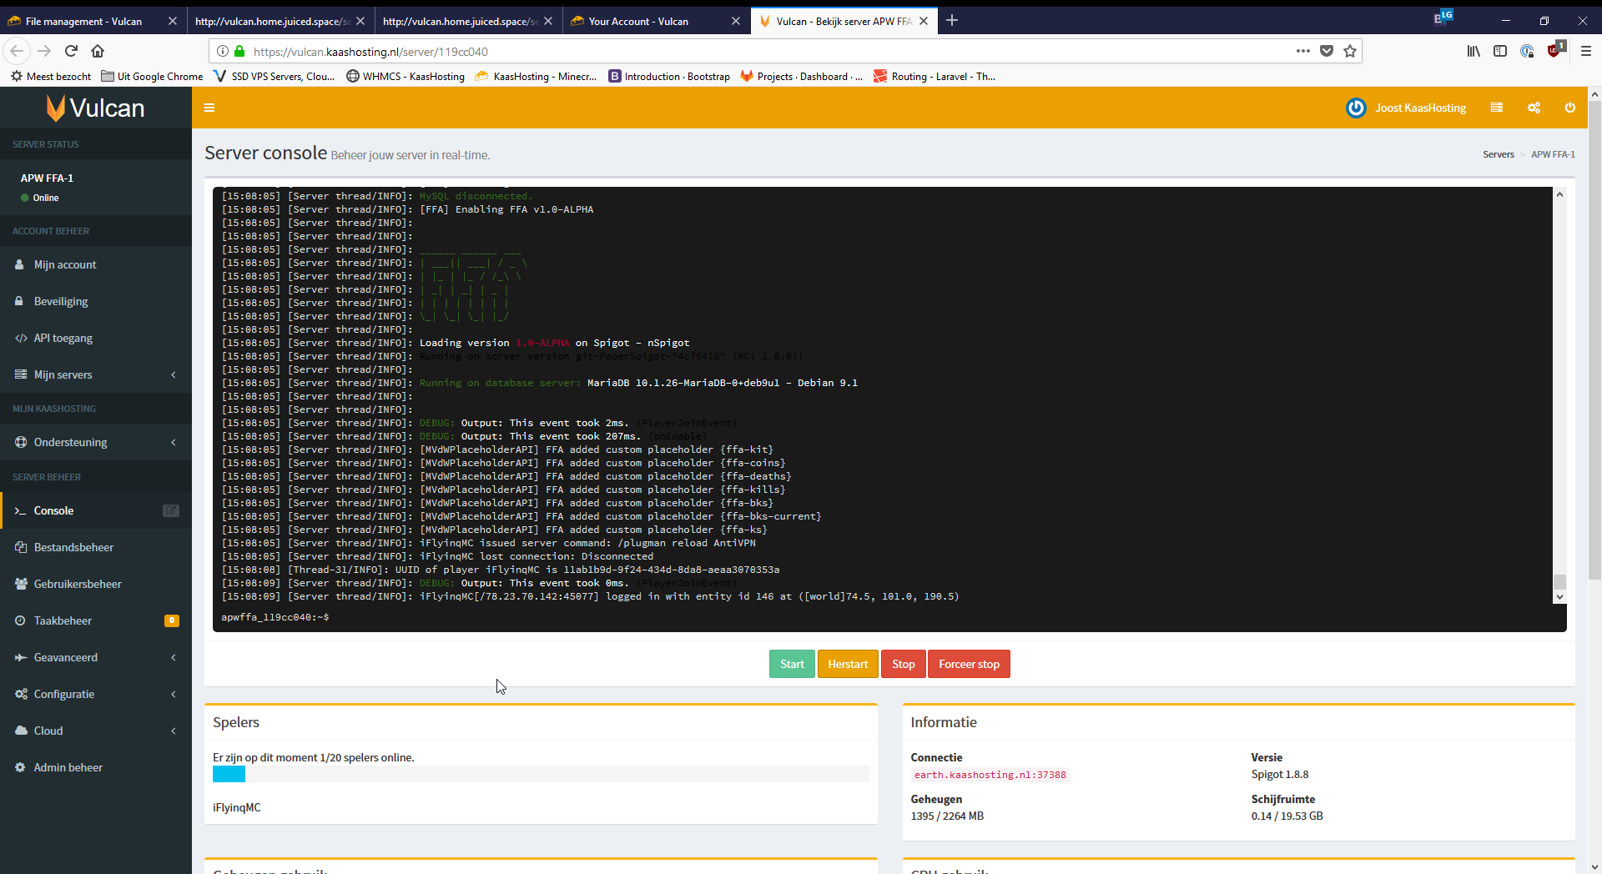Click the server list icon in header
The height and width of the screenshot is (874, 1602).
pos(1497,108)
